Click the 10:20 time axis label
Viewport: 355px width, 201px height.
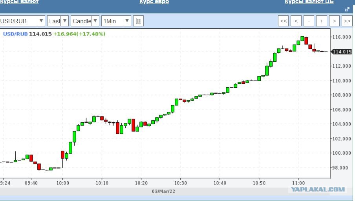141,183
